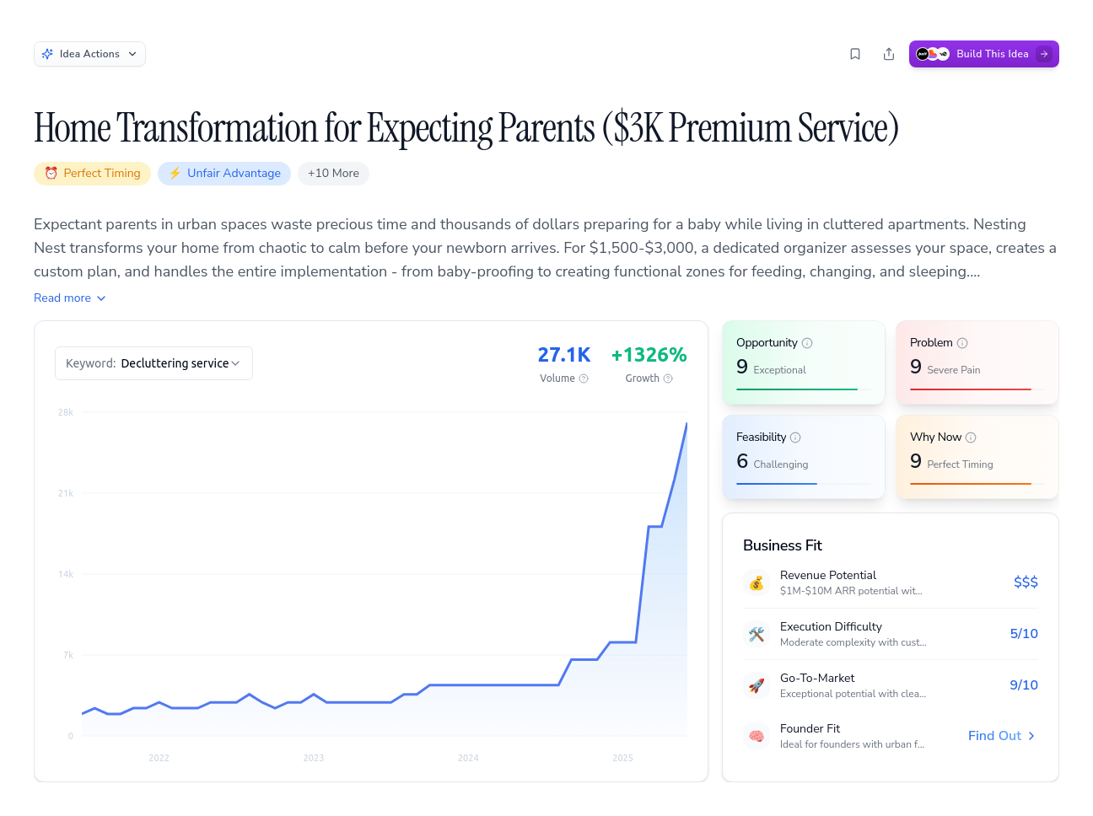Click the Opportunity score progress bar

tap(804, 389)
